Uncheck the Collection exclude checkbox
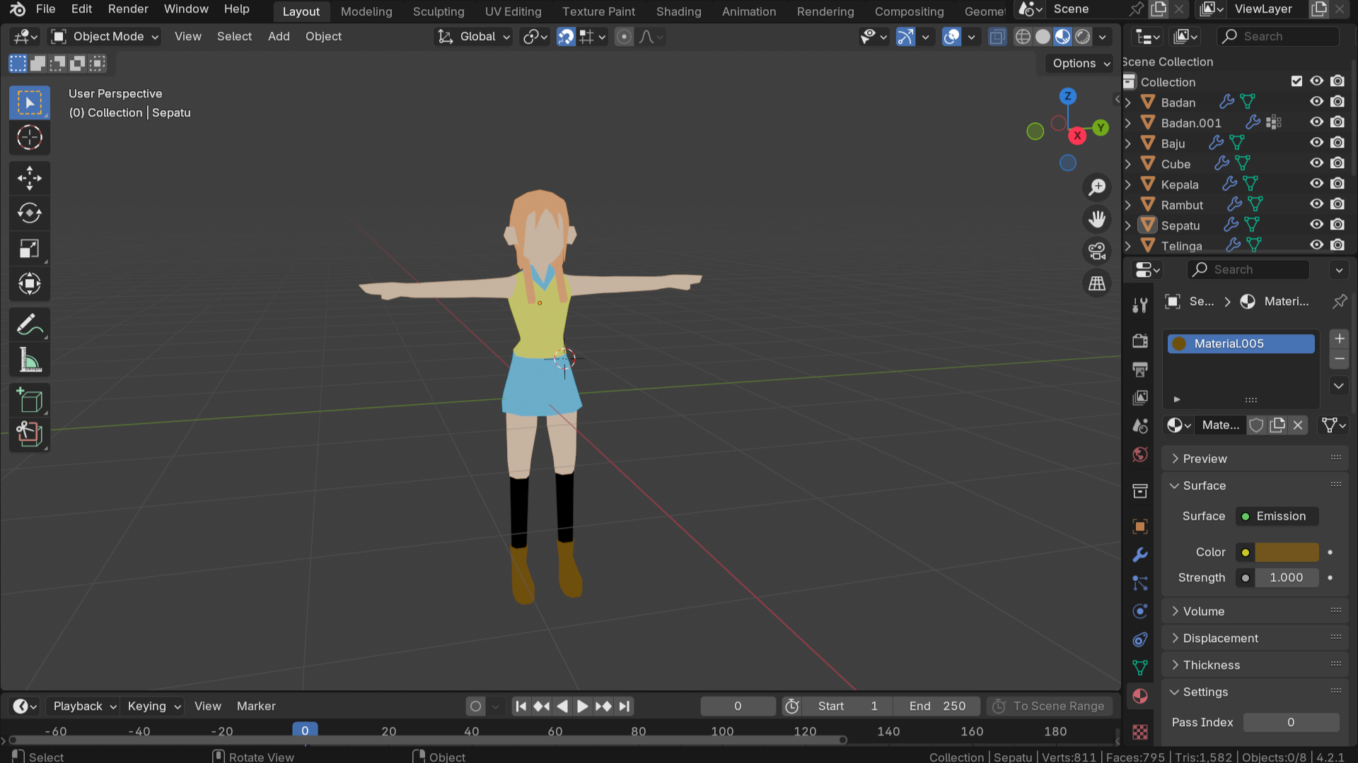 coord(1296,81)
